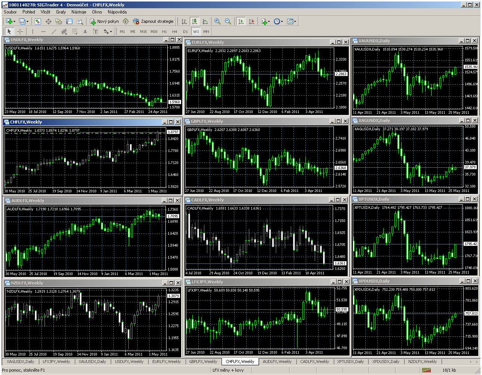Zoom in on the chart
This screenshot has width=482, height=375.
point(217,21)
